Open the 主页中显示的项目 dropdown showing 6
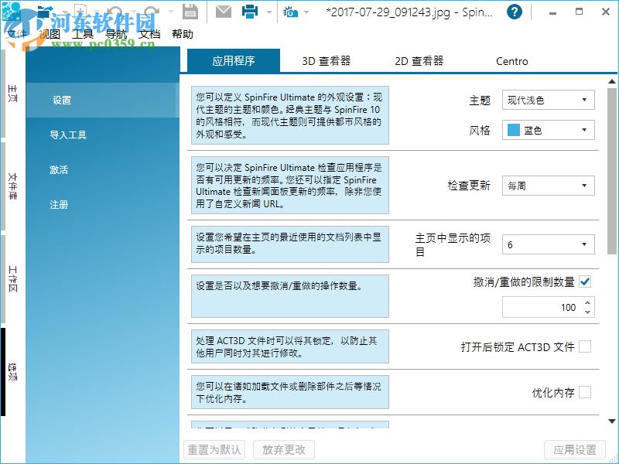619x464 pixels. point(548,244)
